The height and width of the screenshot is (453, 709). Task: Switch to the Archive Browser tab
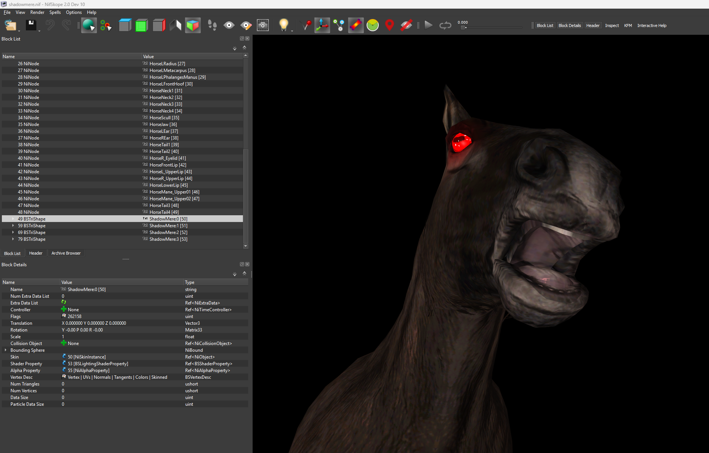(x=66, y=253)
